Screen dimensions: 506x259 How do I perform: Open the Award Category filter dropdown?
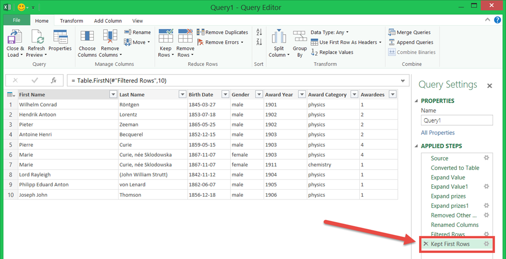354,95
